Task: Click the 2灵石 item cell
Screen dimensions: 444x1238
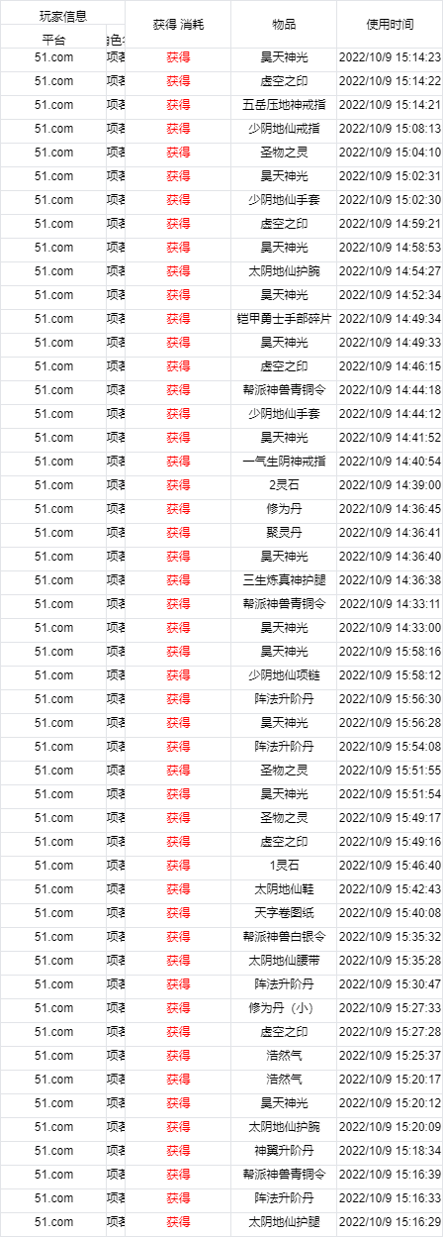Action: (x=284, y=485)
